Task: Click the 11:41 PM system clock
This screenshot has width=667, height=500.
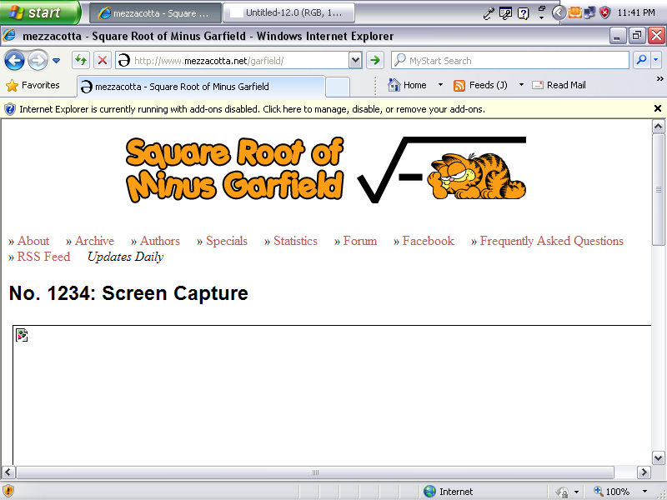Action: click(636, 12)
